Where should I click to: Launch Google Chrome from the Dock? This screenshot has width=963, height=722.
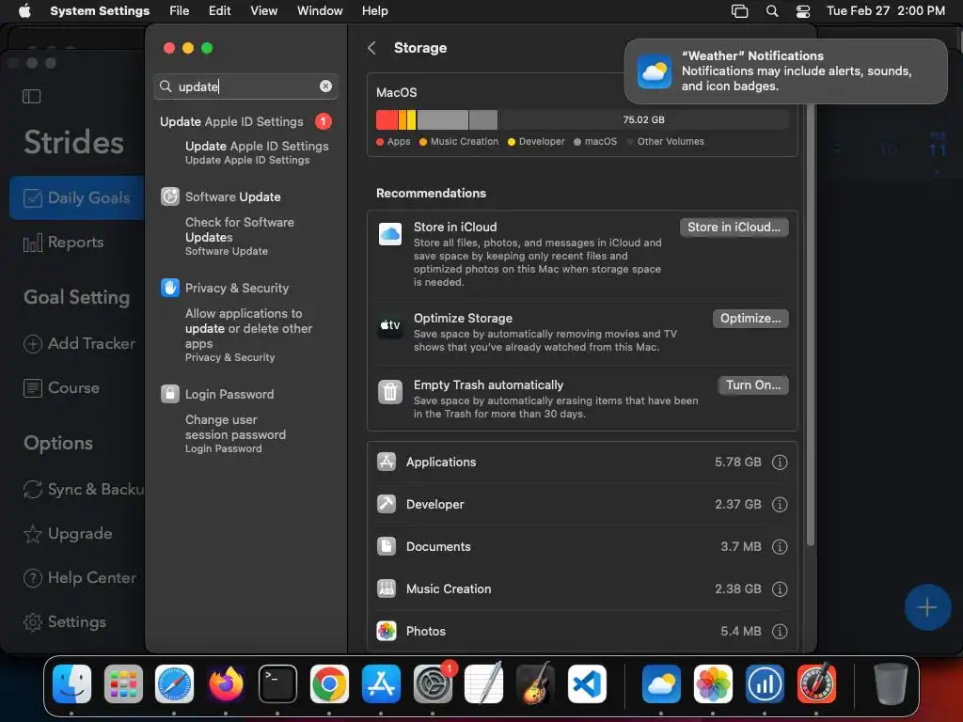[329, 684]
